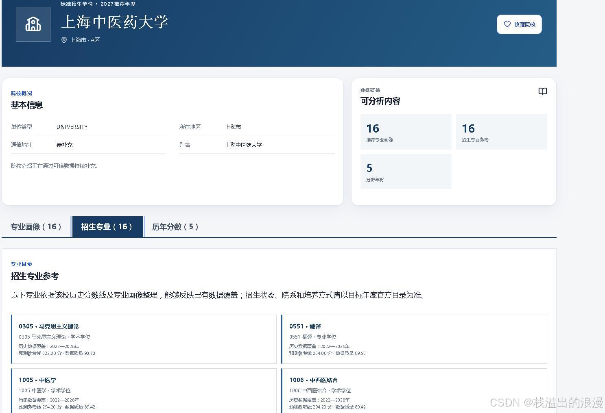Click 历史数据覆盖 line in the 翻译 card
The width and height of the screenshot is (605, 413).
(319, 347)
